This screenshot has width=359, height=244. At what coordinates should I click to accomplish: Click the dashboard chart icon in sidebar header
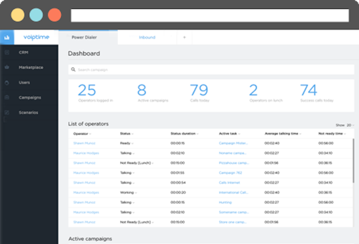(x=7, y=37)
